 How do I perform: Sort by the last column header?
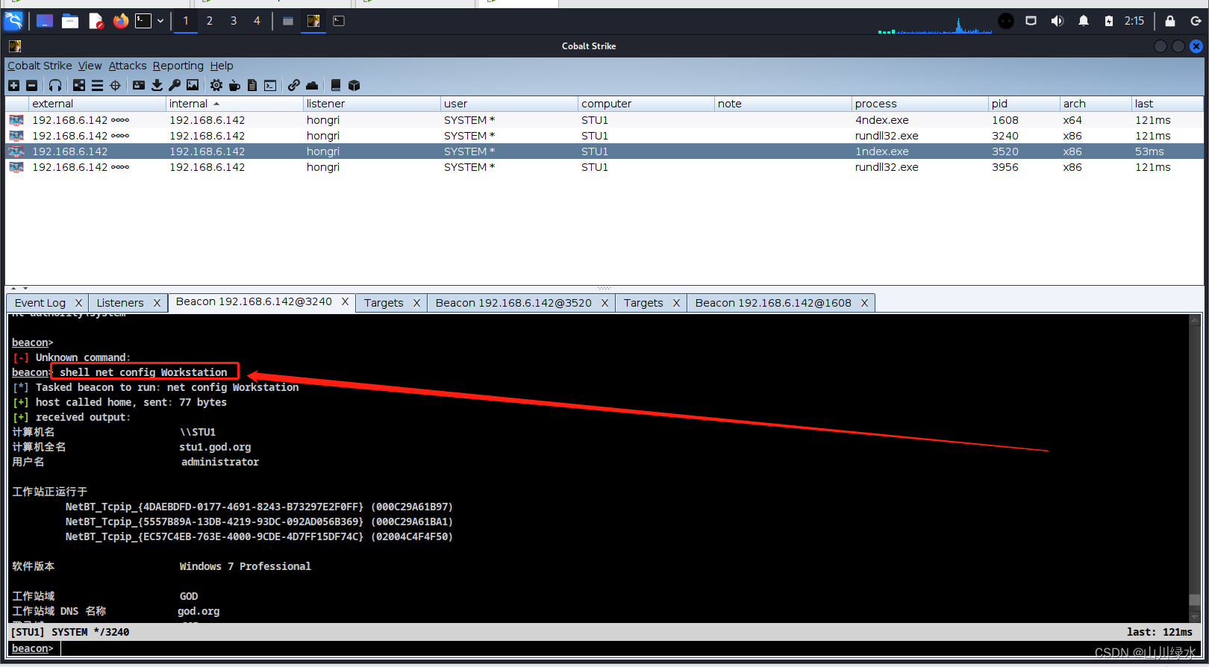tap(1167, 104)
